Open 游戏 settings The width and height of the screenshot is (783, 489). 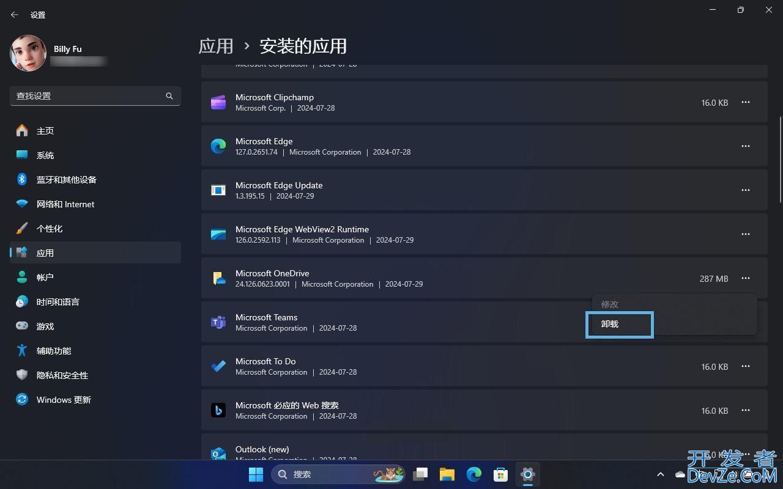[x=95, y=326]
